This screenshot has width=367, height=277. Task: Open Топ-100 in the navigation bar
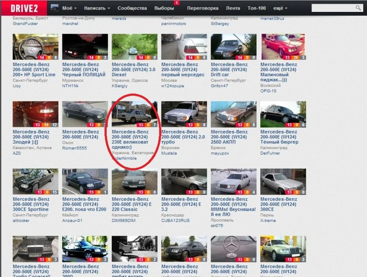click(257, 8)
